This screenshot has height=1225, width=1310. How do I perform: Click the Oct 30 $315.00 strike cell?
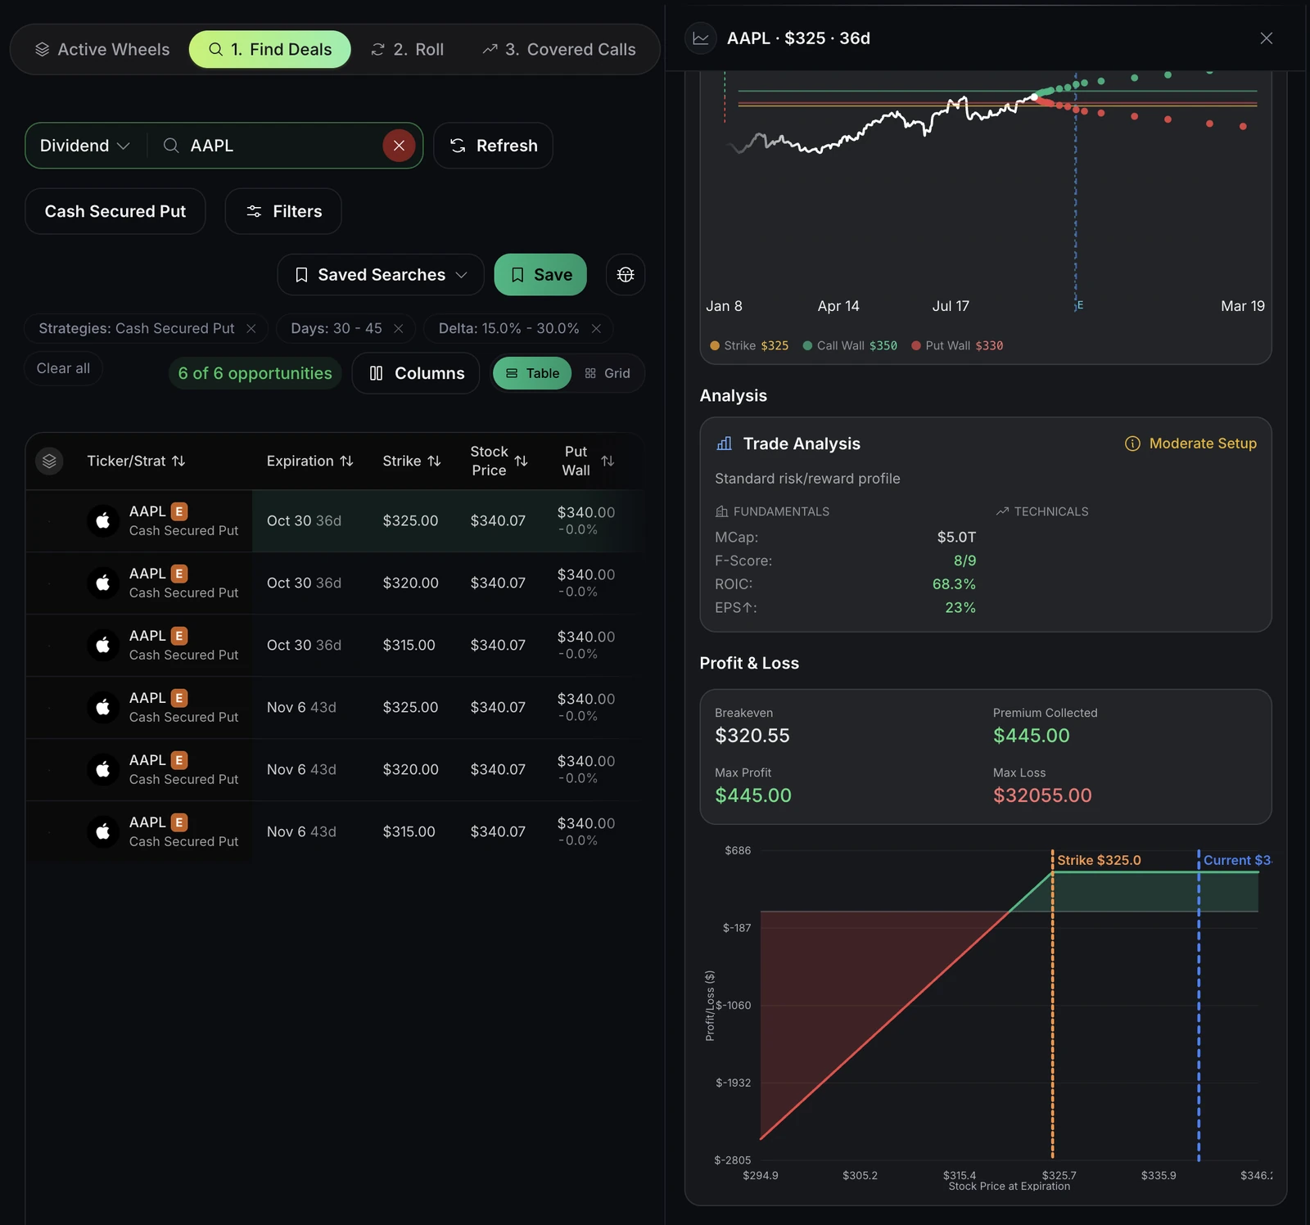pyautogui.click(x=409, y=645)
